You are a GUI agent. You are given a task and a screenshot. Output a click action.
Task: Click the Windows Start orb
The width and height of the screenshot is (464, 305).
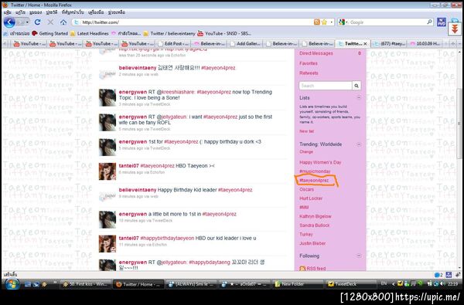12,284
